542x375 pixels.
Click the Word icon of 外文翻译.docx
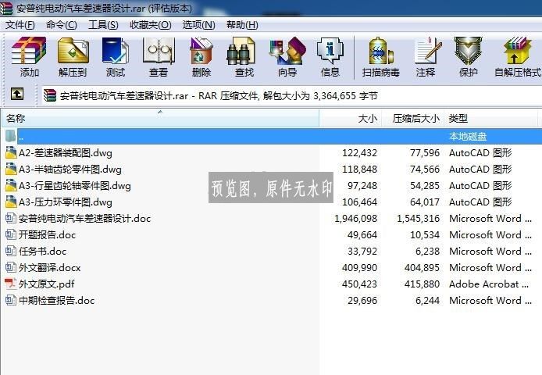[x=11, y=267]
